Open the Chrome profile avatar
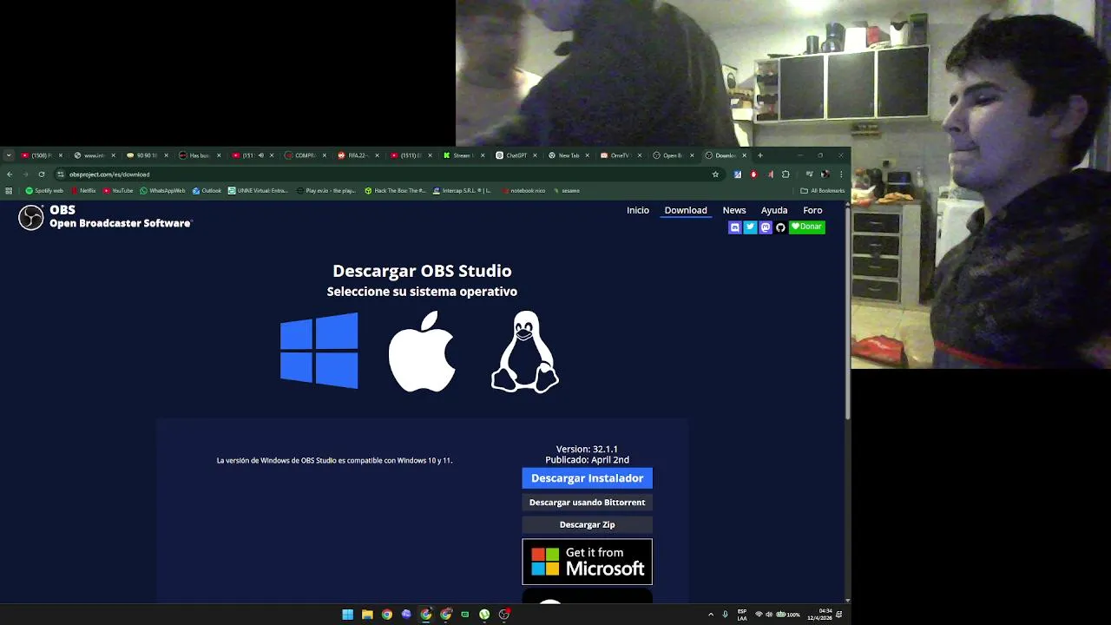 (x=825, y=174)
